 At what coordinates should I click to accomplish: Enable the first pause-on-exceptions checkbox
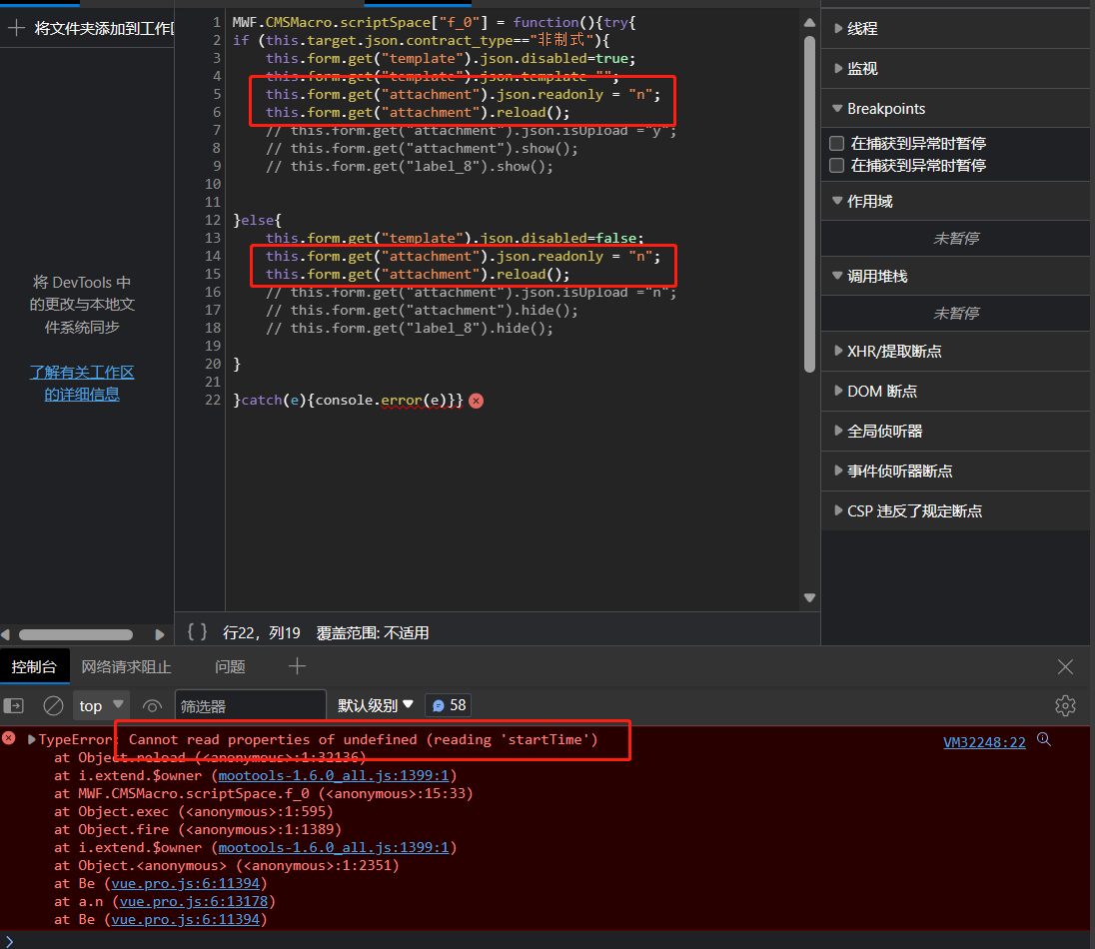tap(836, 143)
